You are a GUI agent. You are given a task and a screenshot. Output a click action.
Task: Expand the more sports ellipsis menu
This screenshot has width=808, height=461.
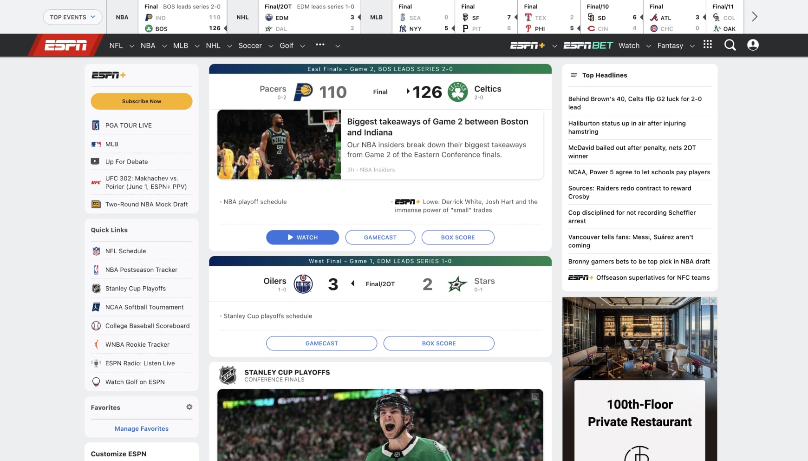coord(320,45)
